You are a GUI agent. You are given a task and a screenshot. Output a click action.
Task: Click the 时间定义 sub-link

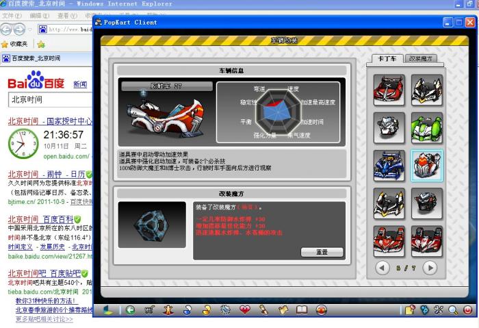click(x=20, y=247)
